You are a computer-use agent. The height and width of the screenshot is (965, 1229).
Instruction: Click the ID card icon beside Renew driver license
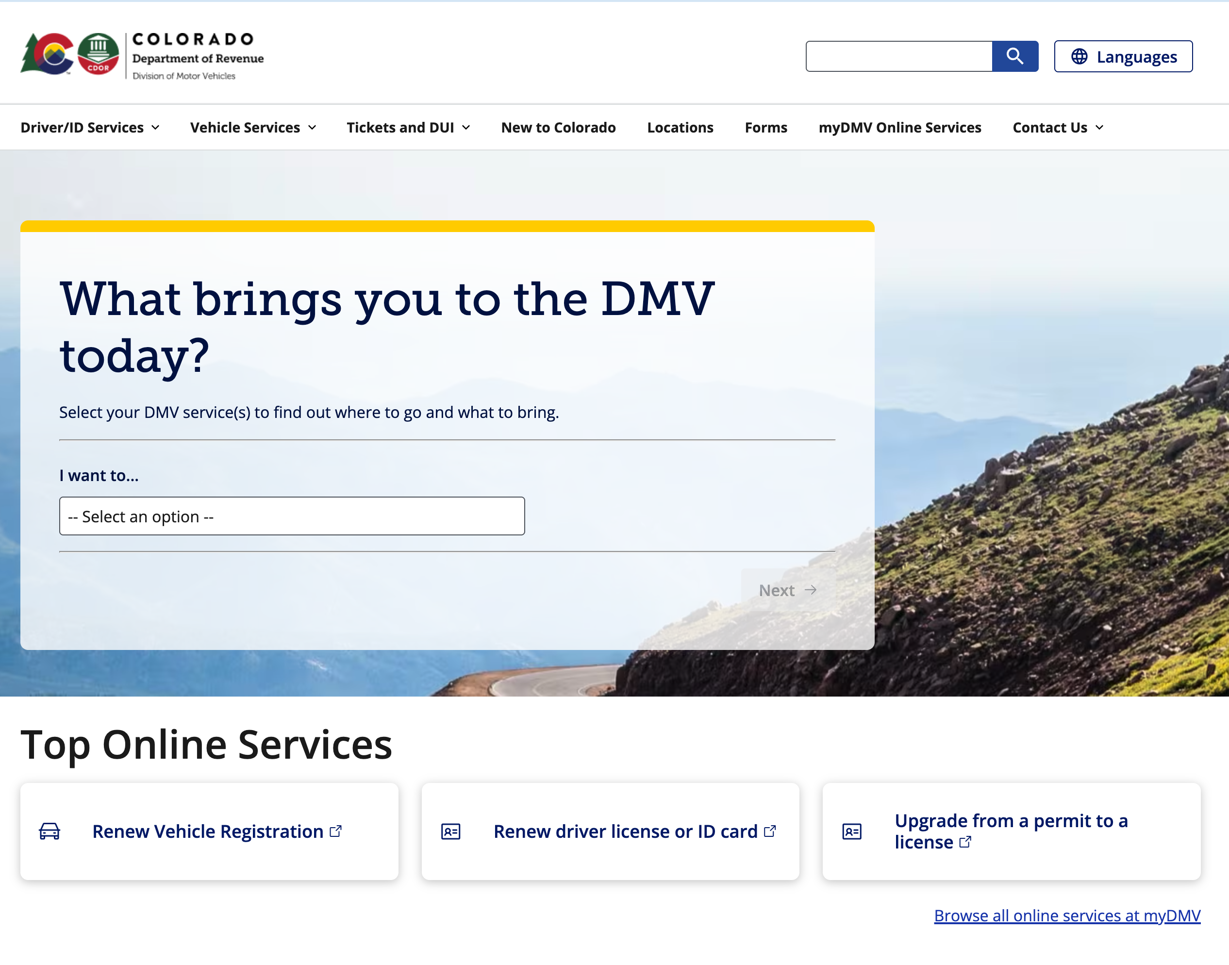click(x=451, y=831)
